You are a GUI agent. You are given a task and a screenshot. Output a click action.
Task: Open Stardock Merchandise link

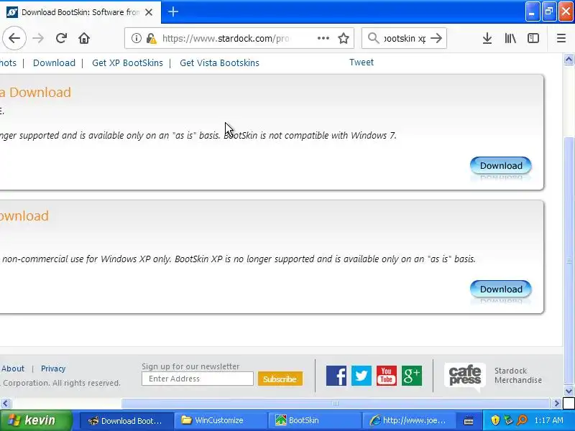[x=517, y=375]
